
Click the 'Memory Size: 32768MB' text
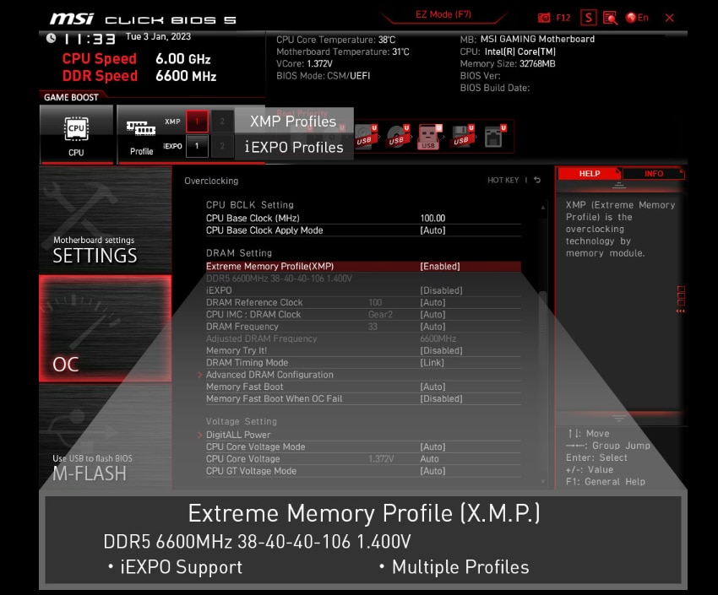(x=508, y=63)
